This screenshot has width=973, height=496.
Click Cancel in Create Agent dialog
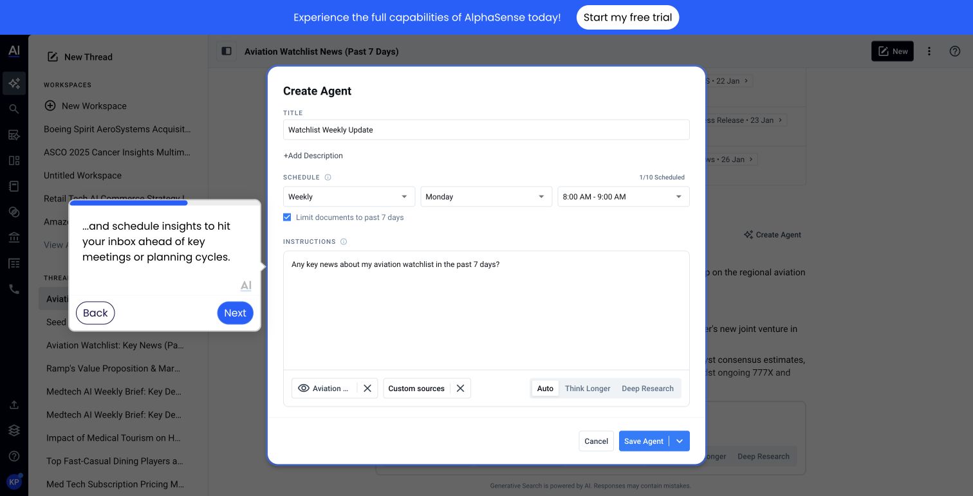pyautogui.click(x=596, y=441)
